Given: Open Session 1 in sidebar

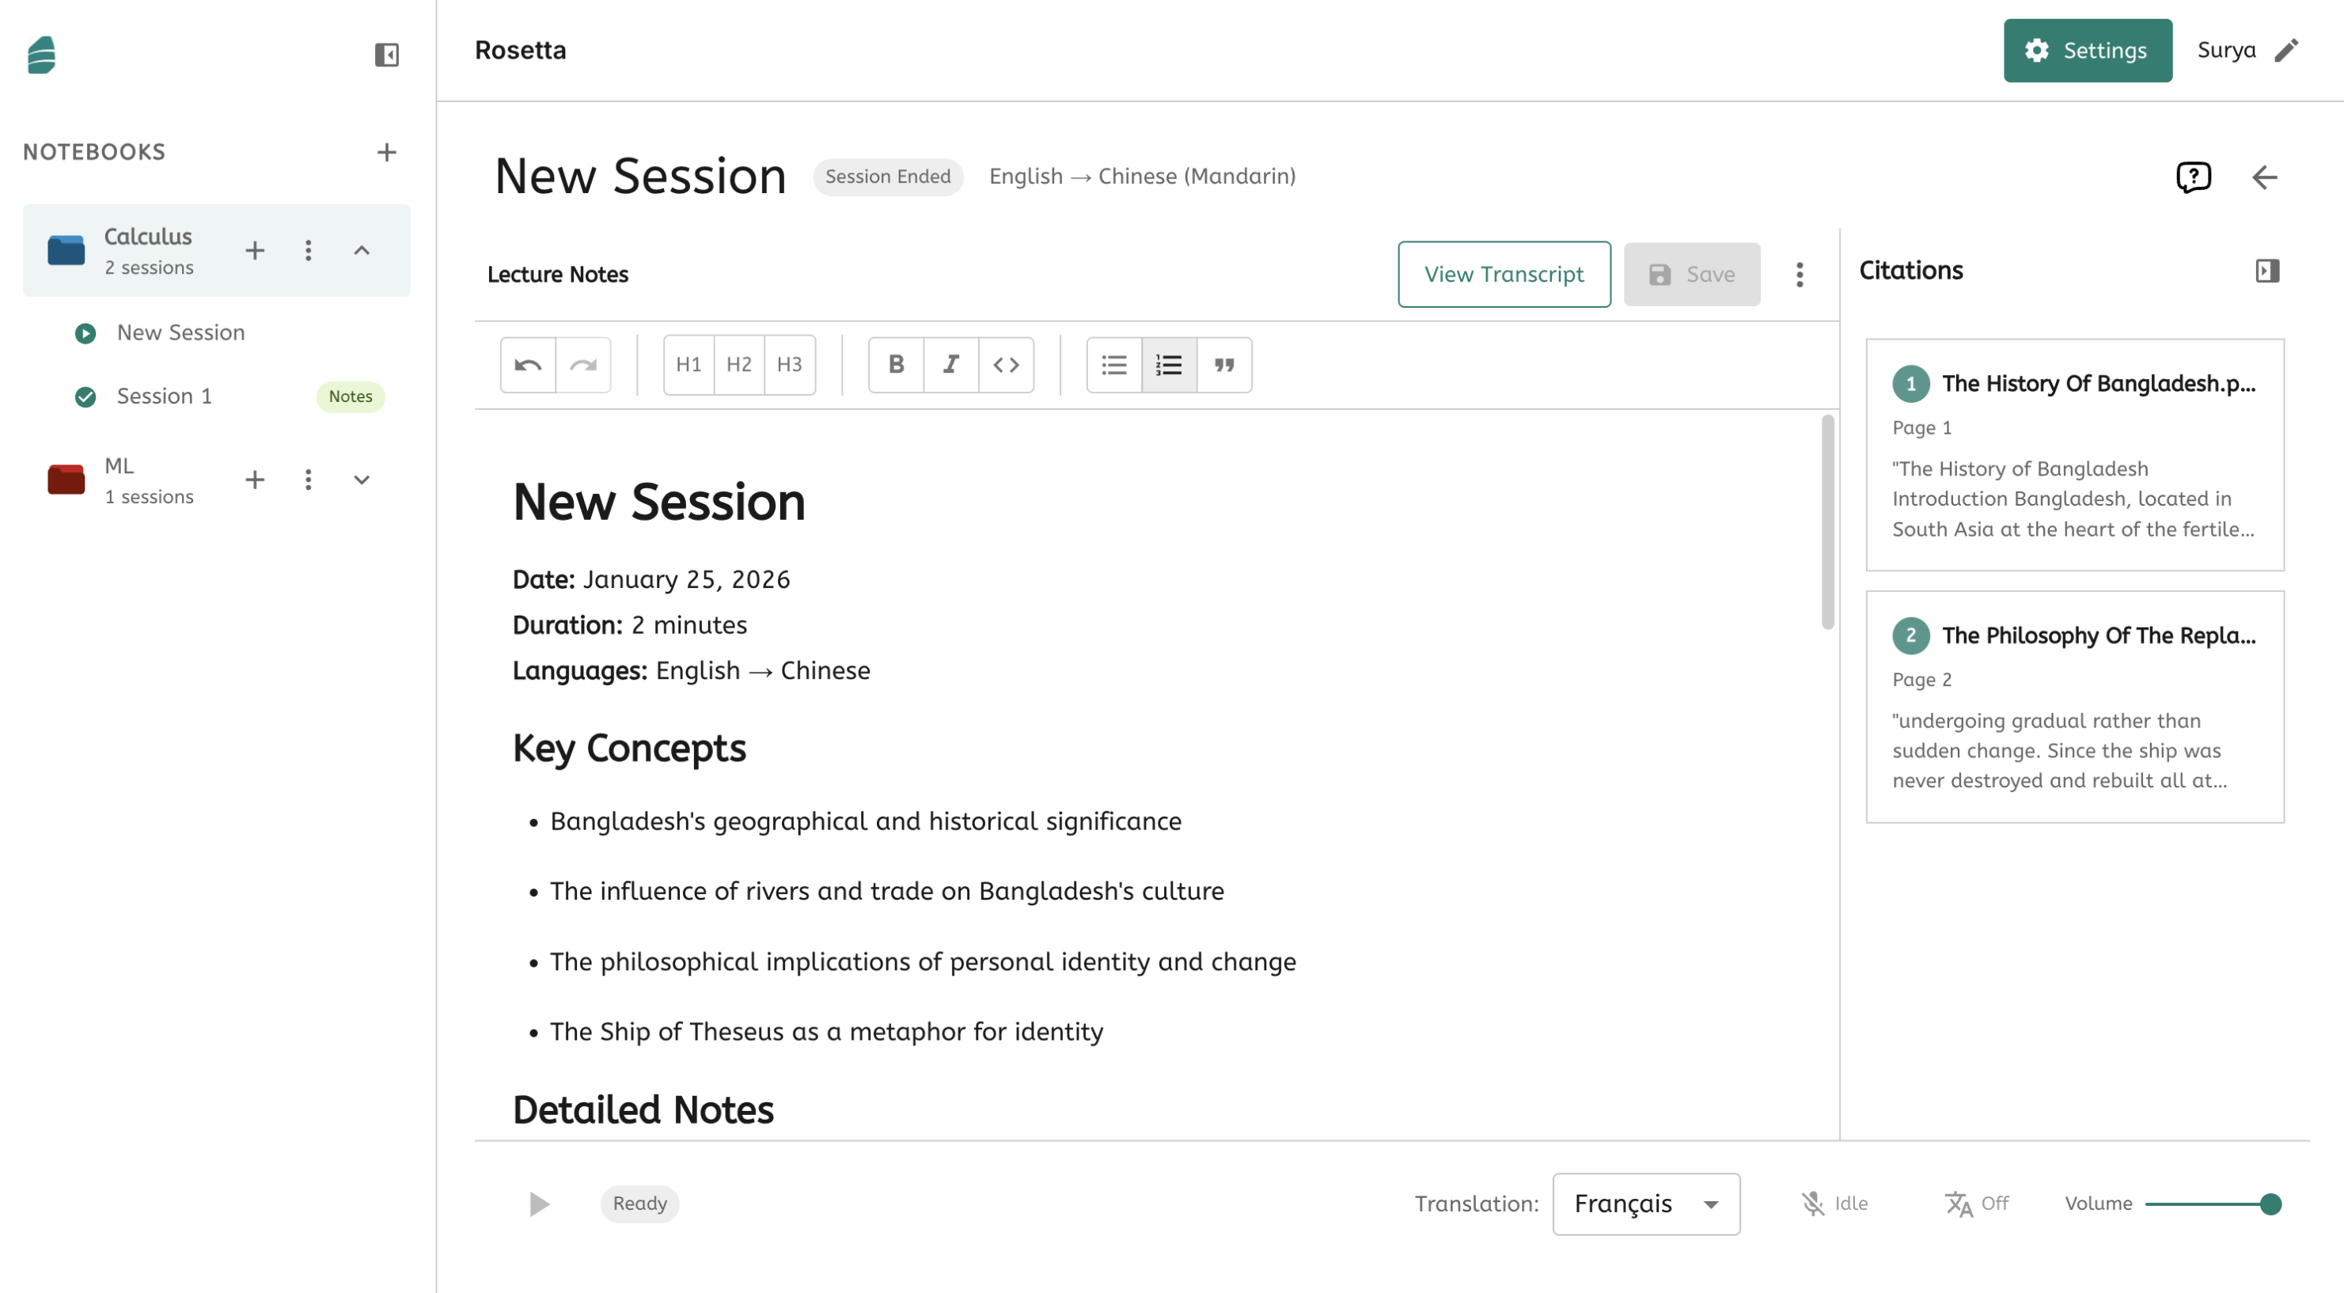Looking at the screenshot, I should pos(164,396).
